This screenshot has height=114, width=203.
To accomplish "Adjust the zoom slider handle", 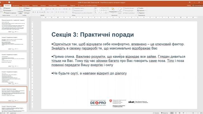I will [x=193, y=113].
